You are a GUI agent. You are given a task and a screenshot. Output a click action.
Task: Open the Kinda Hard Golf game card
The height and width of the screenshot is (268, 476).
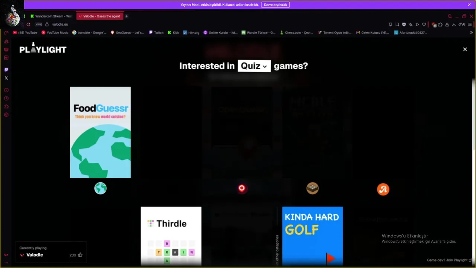(312, 236)
